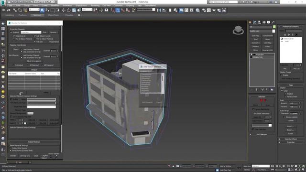Click the Align tool icon
The image size is (306, 172).
pyautogui.click(x=164, y=10)
